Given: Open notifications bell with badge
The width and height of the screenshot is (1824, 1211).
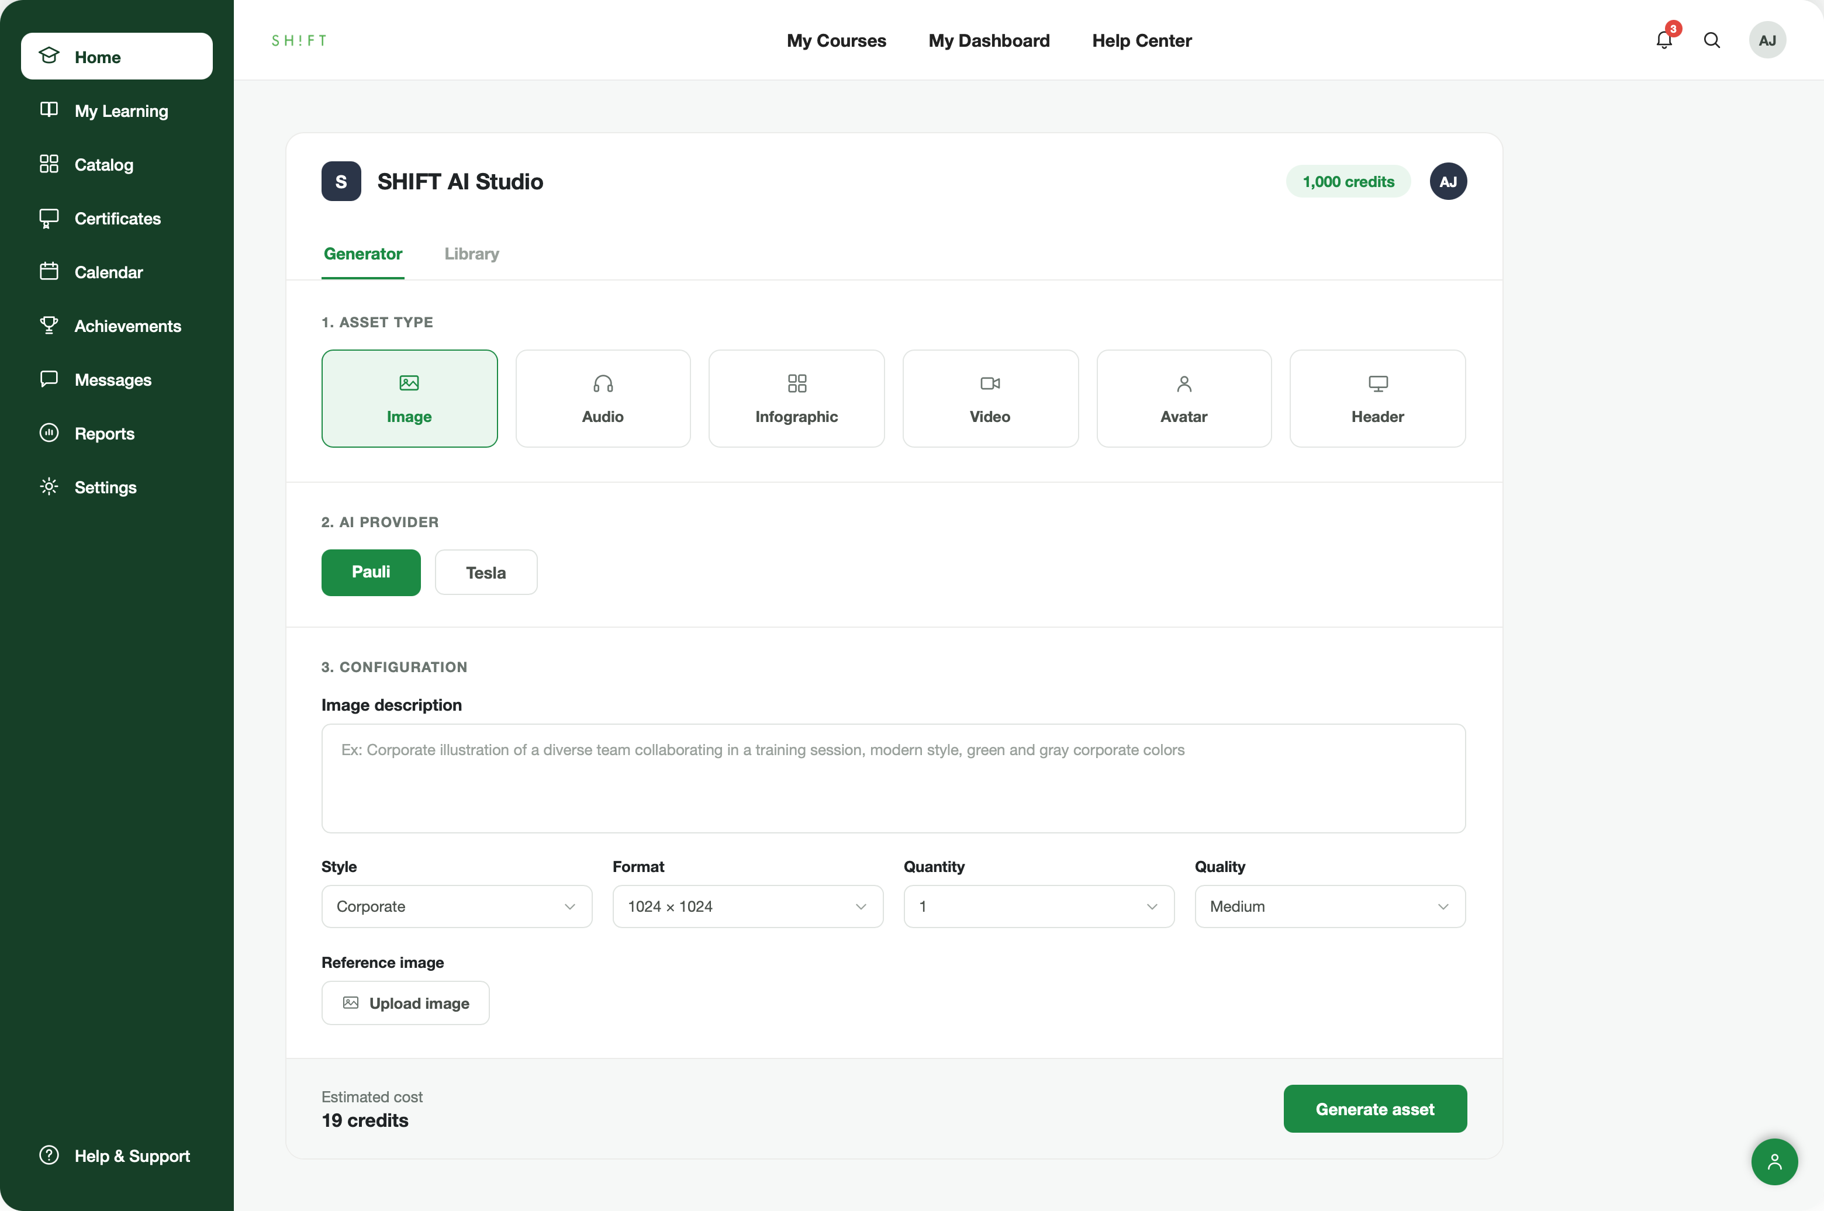Looking at the screenshot, I should click(1664, 39).
